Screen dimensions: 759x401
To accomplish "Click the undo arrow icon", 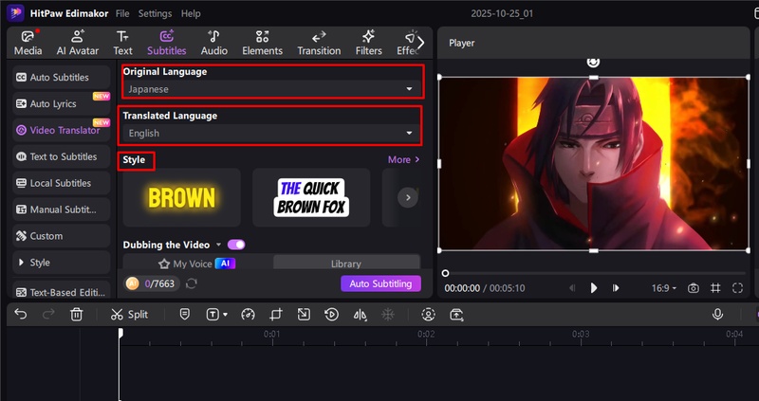I will [21, 314].
